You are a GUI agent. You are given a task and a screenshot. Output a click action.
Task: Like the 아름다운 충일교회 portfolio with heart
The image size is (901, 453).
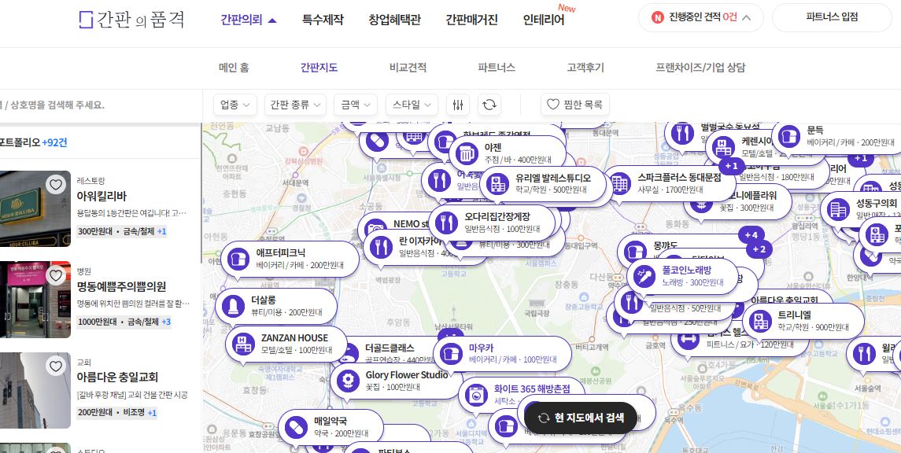click(55, 366)
